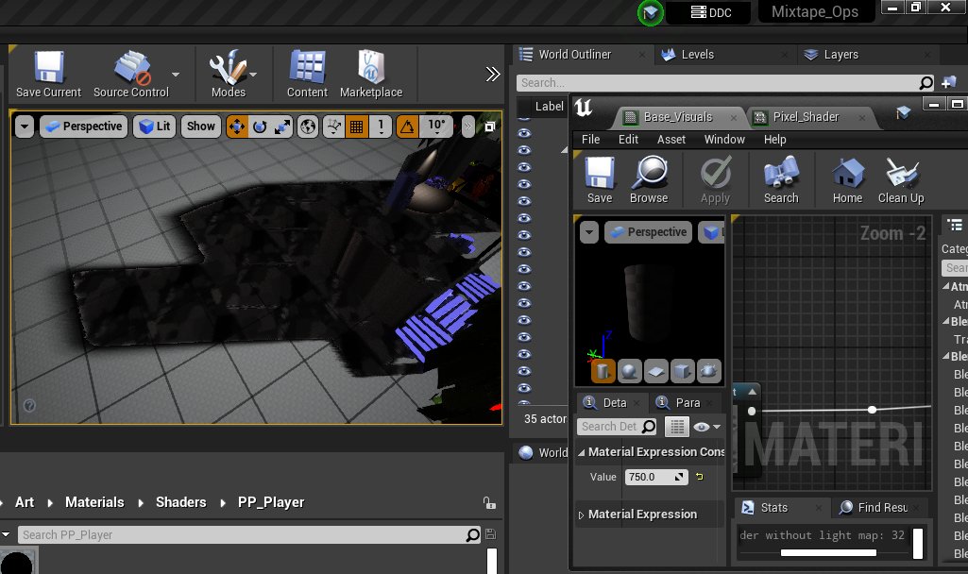This screenshot has width=968, height=574.
Task: Select the Translate gizmo tool
Action: (237, 127)
